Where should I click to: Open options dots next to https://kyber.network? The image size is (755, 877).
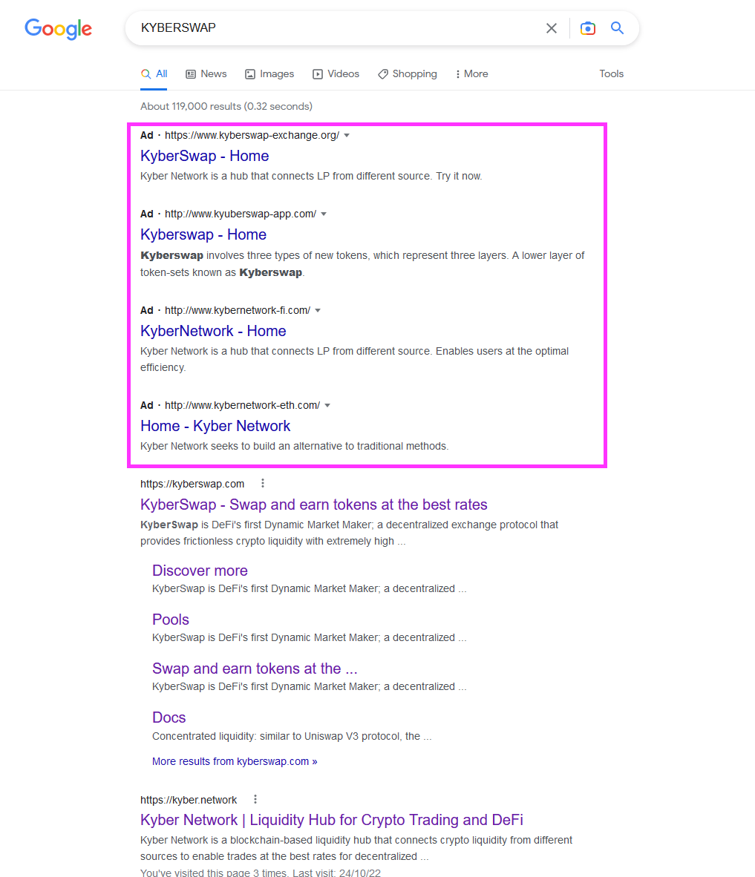click(x=255, y=799)
